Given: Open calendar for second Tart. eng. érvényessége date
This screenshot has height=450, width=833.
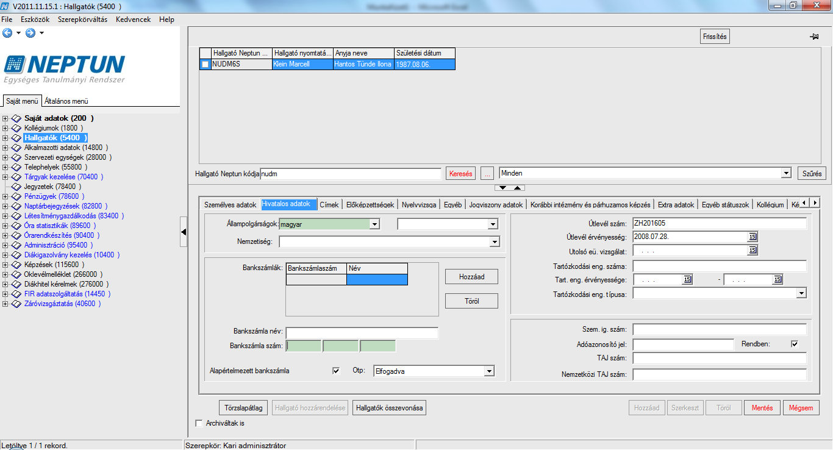Looking at the screenshot, I should [777, 279].
